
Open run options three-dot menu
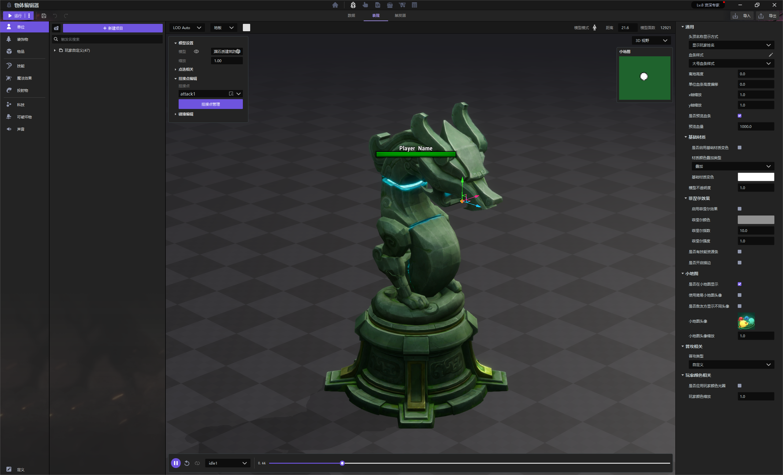(29, 16)
